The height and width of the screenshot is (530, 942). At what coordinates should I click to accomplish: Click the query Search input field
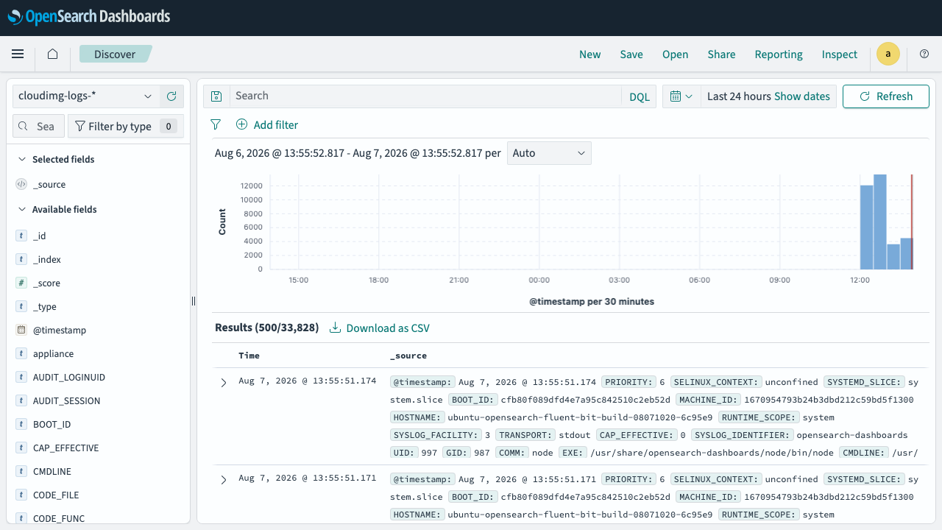tap(425, 96)
